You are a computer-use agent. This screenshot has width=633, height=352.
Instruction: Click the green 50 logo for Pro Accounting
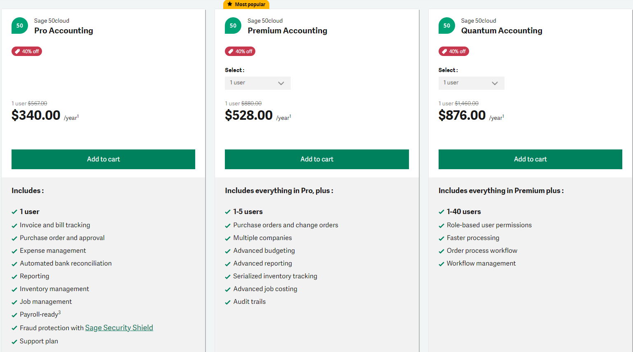20,26
